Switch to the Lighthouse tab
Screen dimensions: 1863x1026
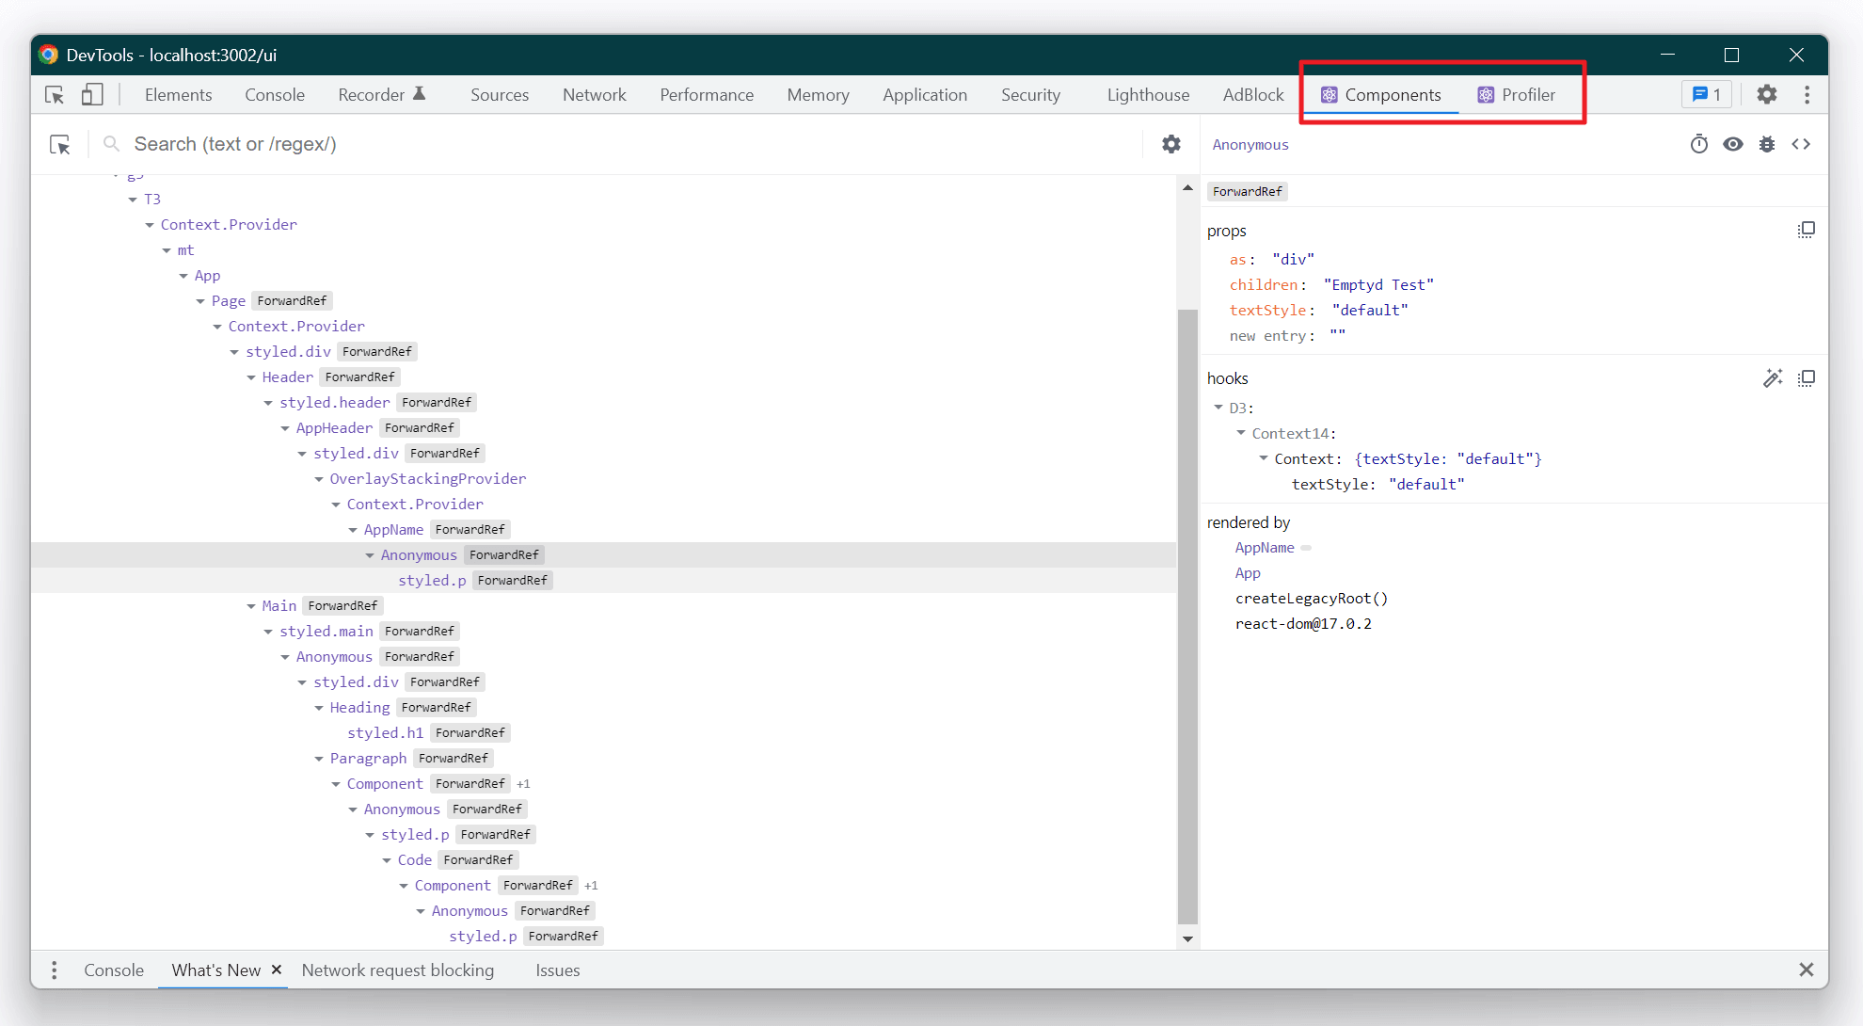click(x=1148, y=95)
